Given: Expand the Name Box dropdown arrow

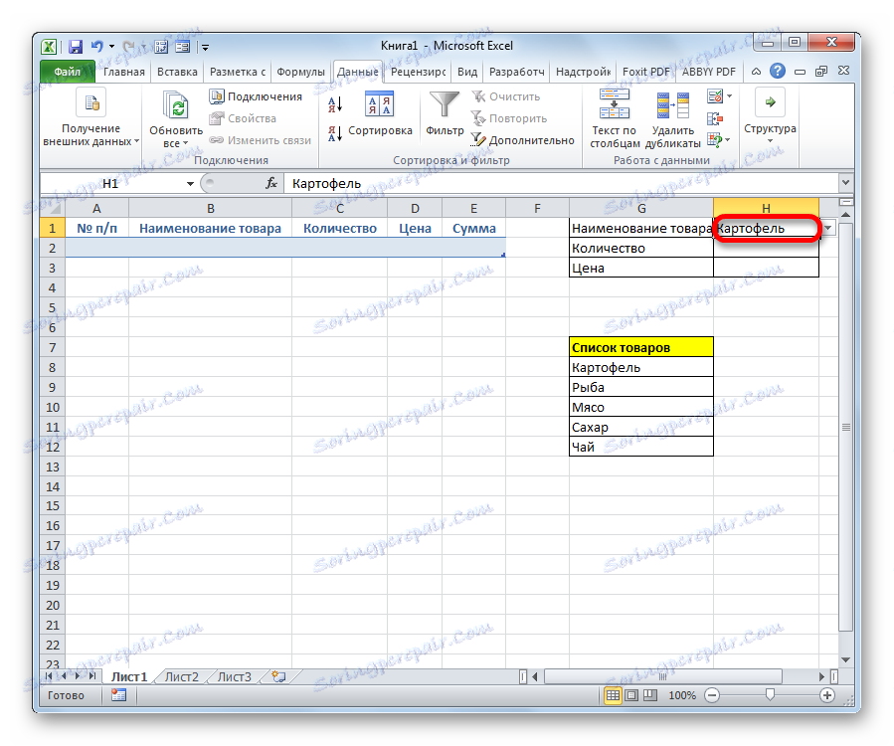Looking at the screenshot, I should [190, 184].
